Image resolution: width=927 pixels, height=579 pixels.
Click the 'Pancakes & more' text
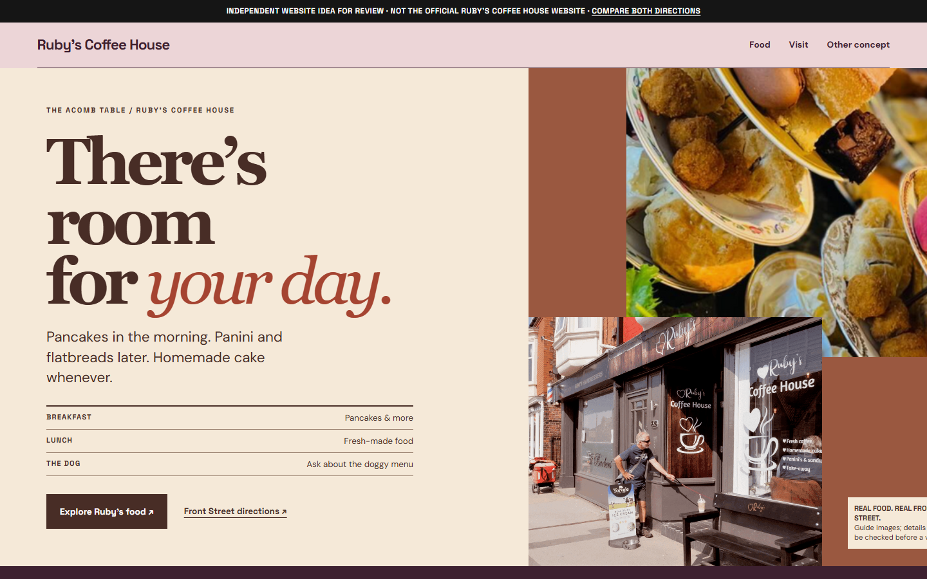click(x=379, y=418)
